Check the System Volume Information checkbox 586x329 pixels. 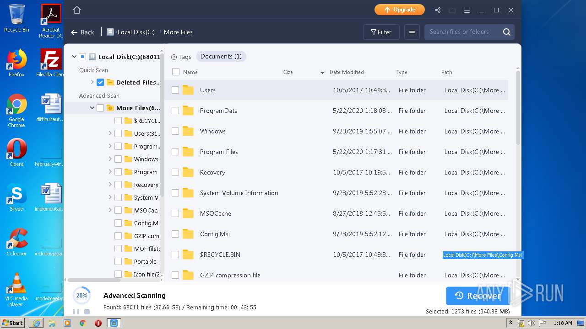(x=175, y=193)
